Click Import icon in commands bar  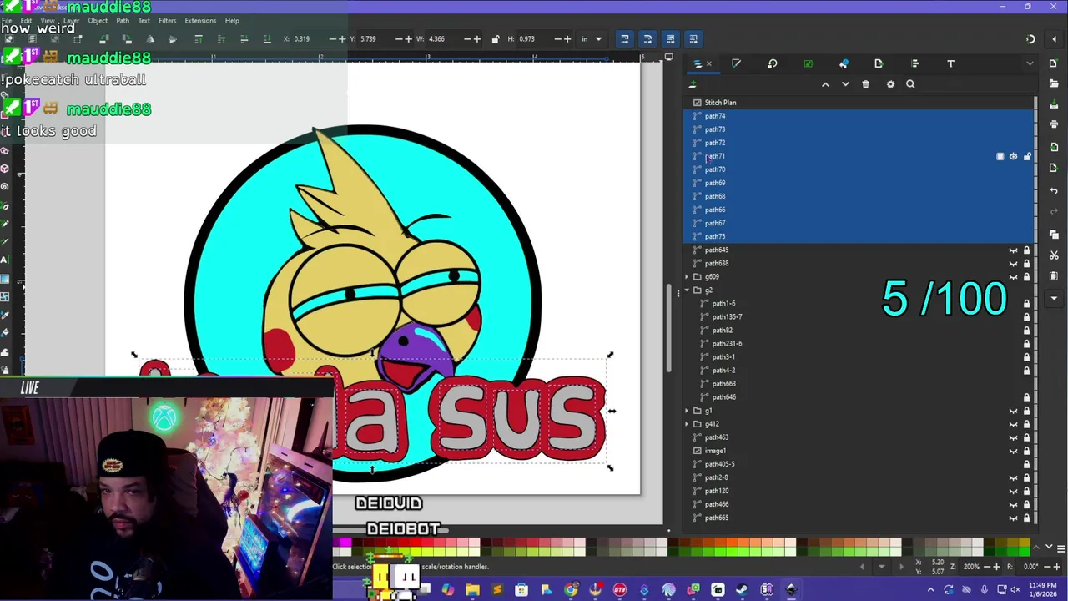[1054, 147]
